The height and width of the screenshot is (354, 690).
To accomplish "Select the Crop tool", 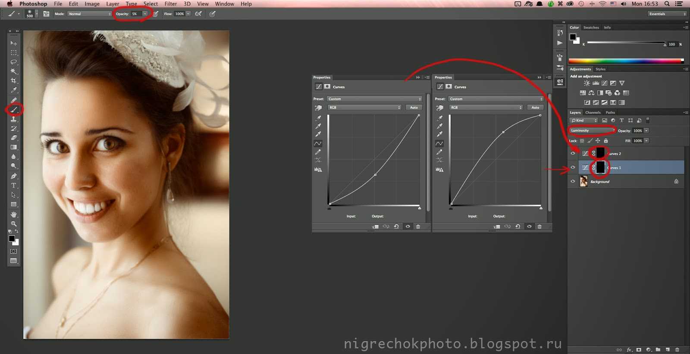I will click(14, 81).
